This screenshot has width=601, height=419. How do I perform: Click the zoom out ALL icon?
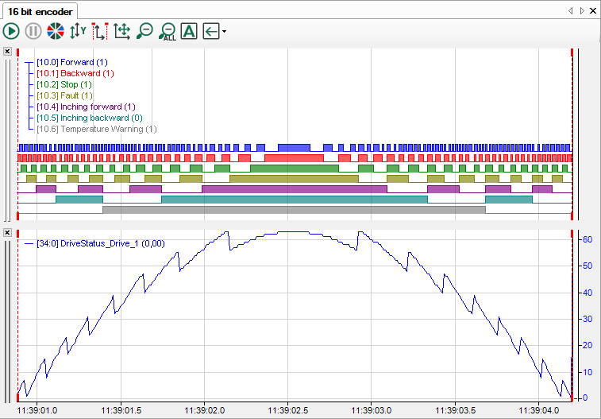coord(167,32)
